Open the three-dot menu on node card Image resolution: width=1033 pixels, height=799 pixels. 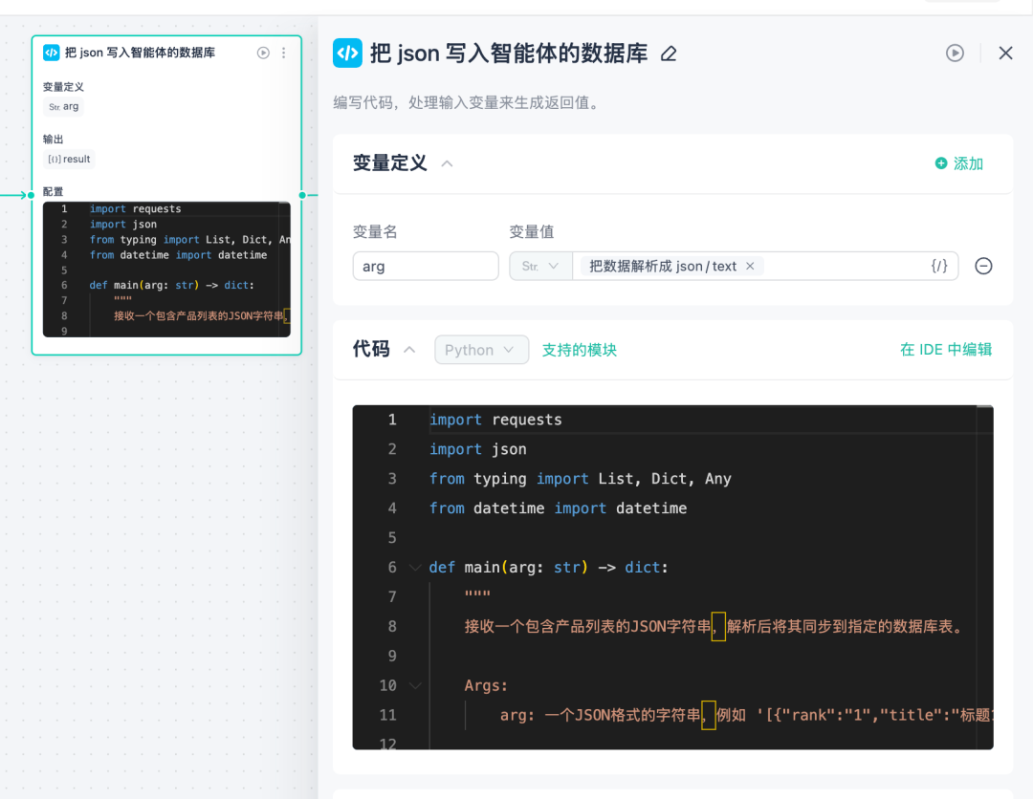coord(283,54)
